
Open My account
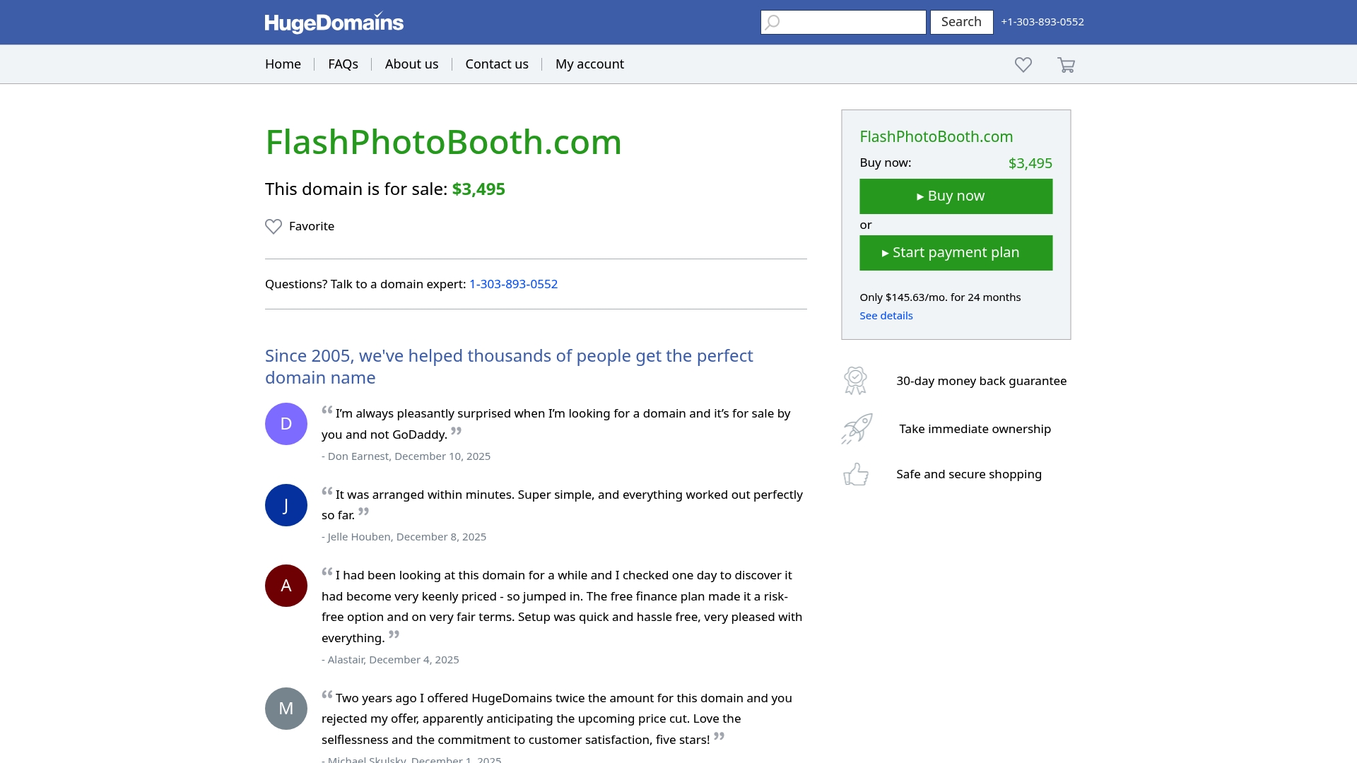point(589,64)
